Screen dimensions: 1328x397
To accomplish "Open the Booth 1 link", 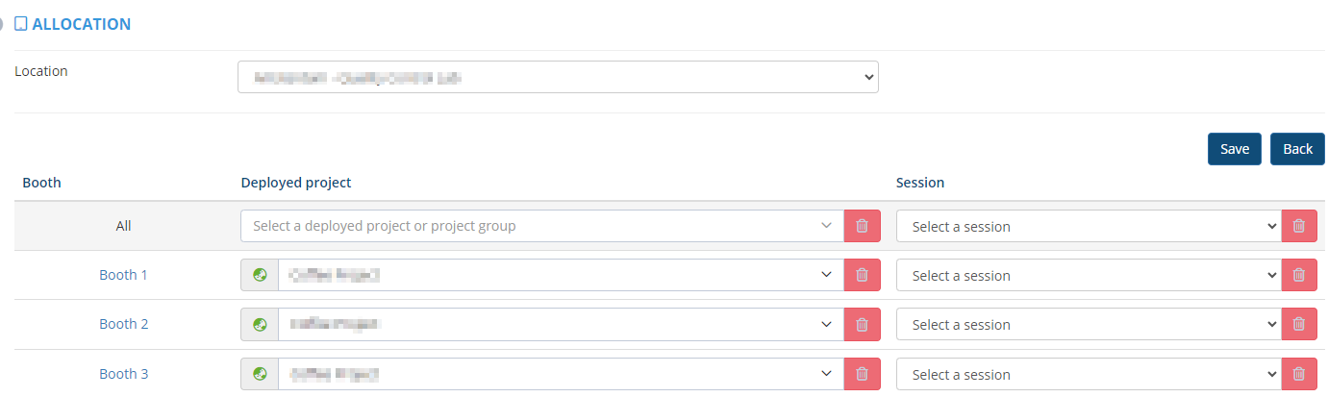I will click(124, 275).
